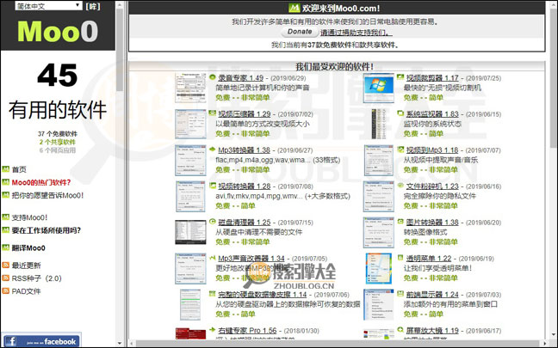The image size is (558, 348).
Task: Open 右键专家 Pro 1.56 link
Action: click(247, 331)
